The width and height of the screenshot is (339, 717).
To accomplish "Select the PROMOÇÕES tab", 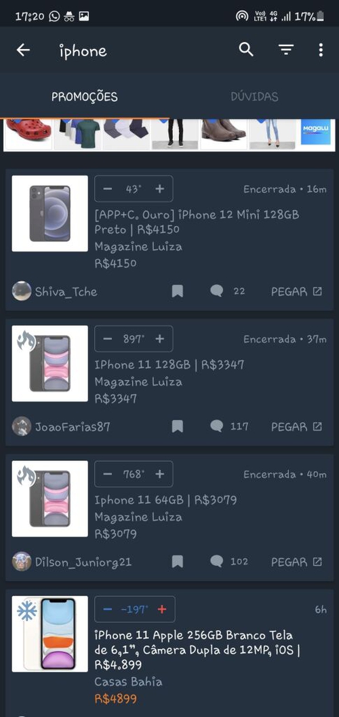I will point(85,97).
